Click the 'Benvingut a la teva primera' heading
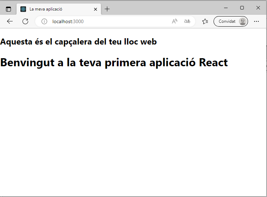Screen dimensions: 267x197 tap(114, 62)
